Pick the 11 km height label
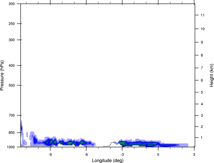 pyautogui.click(x=203, y=15)
